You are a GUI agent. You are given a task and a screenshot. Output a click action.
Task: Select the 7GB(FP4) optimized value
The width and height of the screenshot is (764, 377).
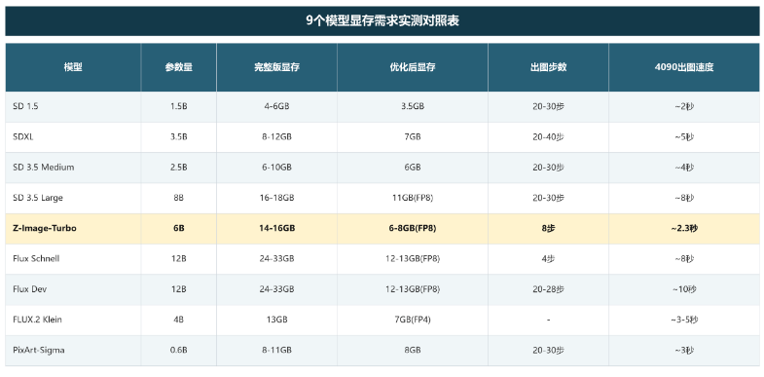413,320
